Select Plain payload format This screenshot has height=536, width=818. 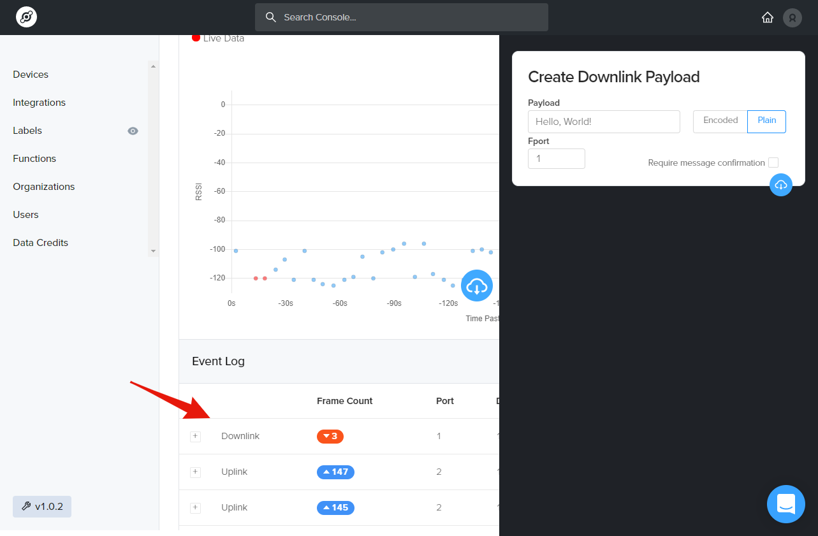pos(766,121)
